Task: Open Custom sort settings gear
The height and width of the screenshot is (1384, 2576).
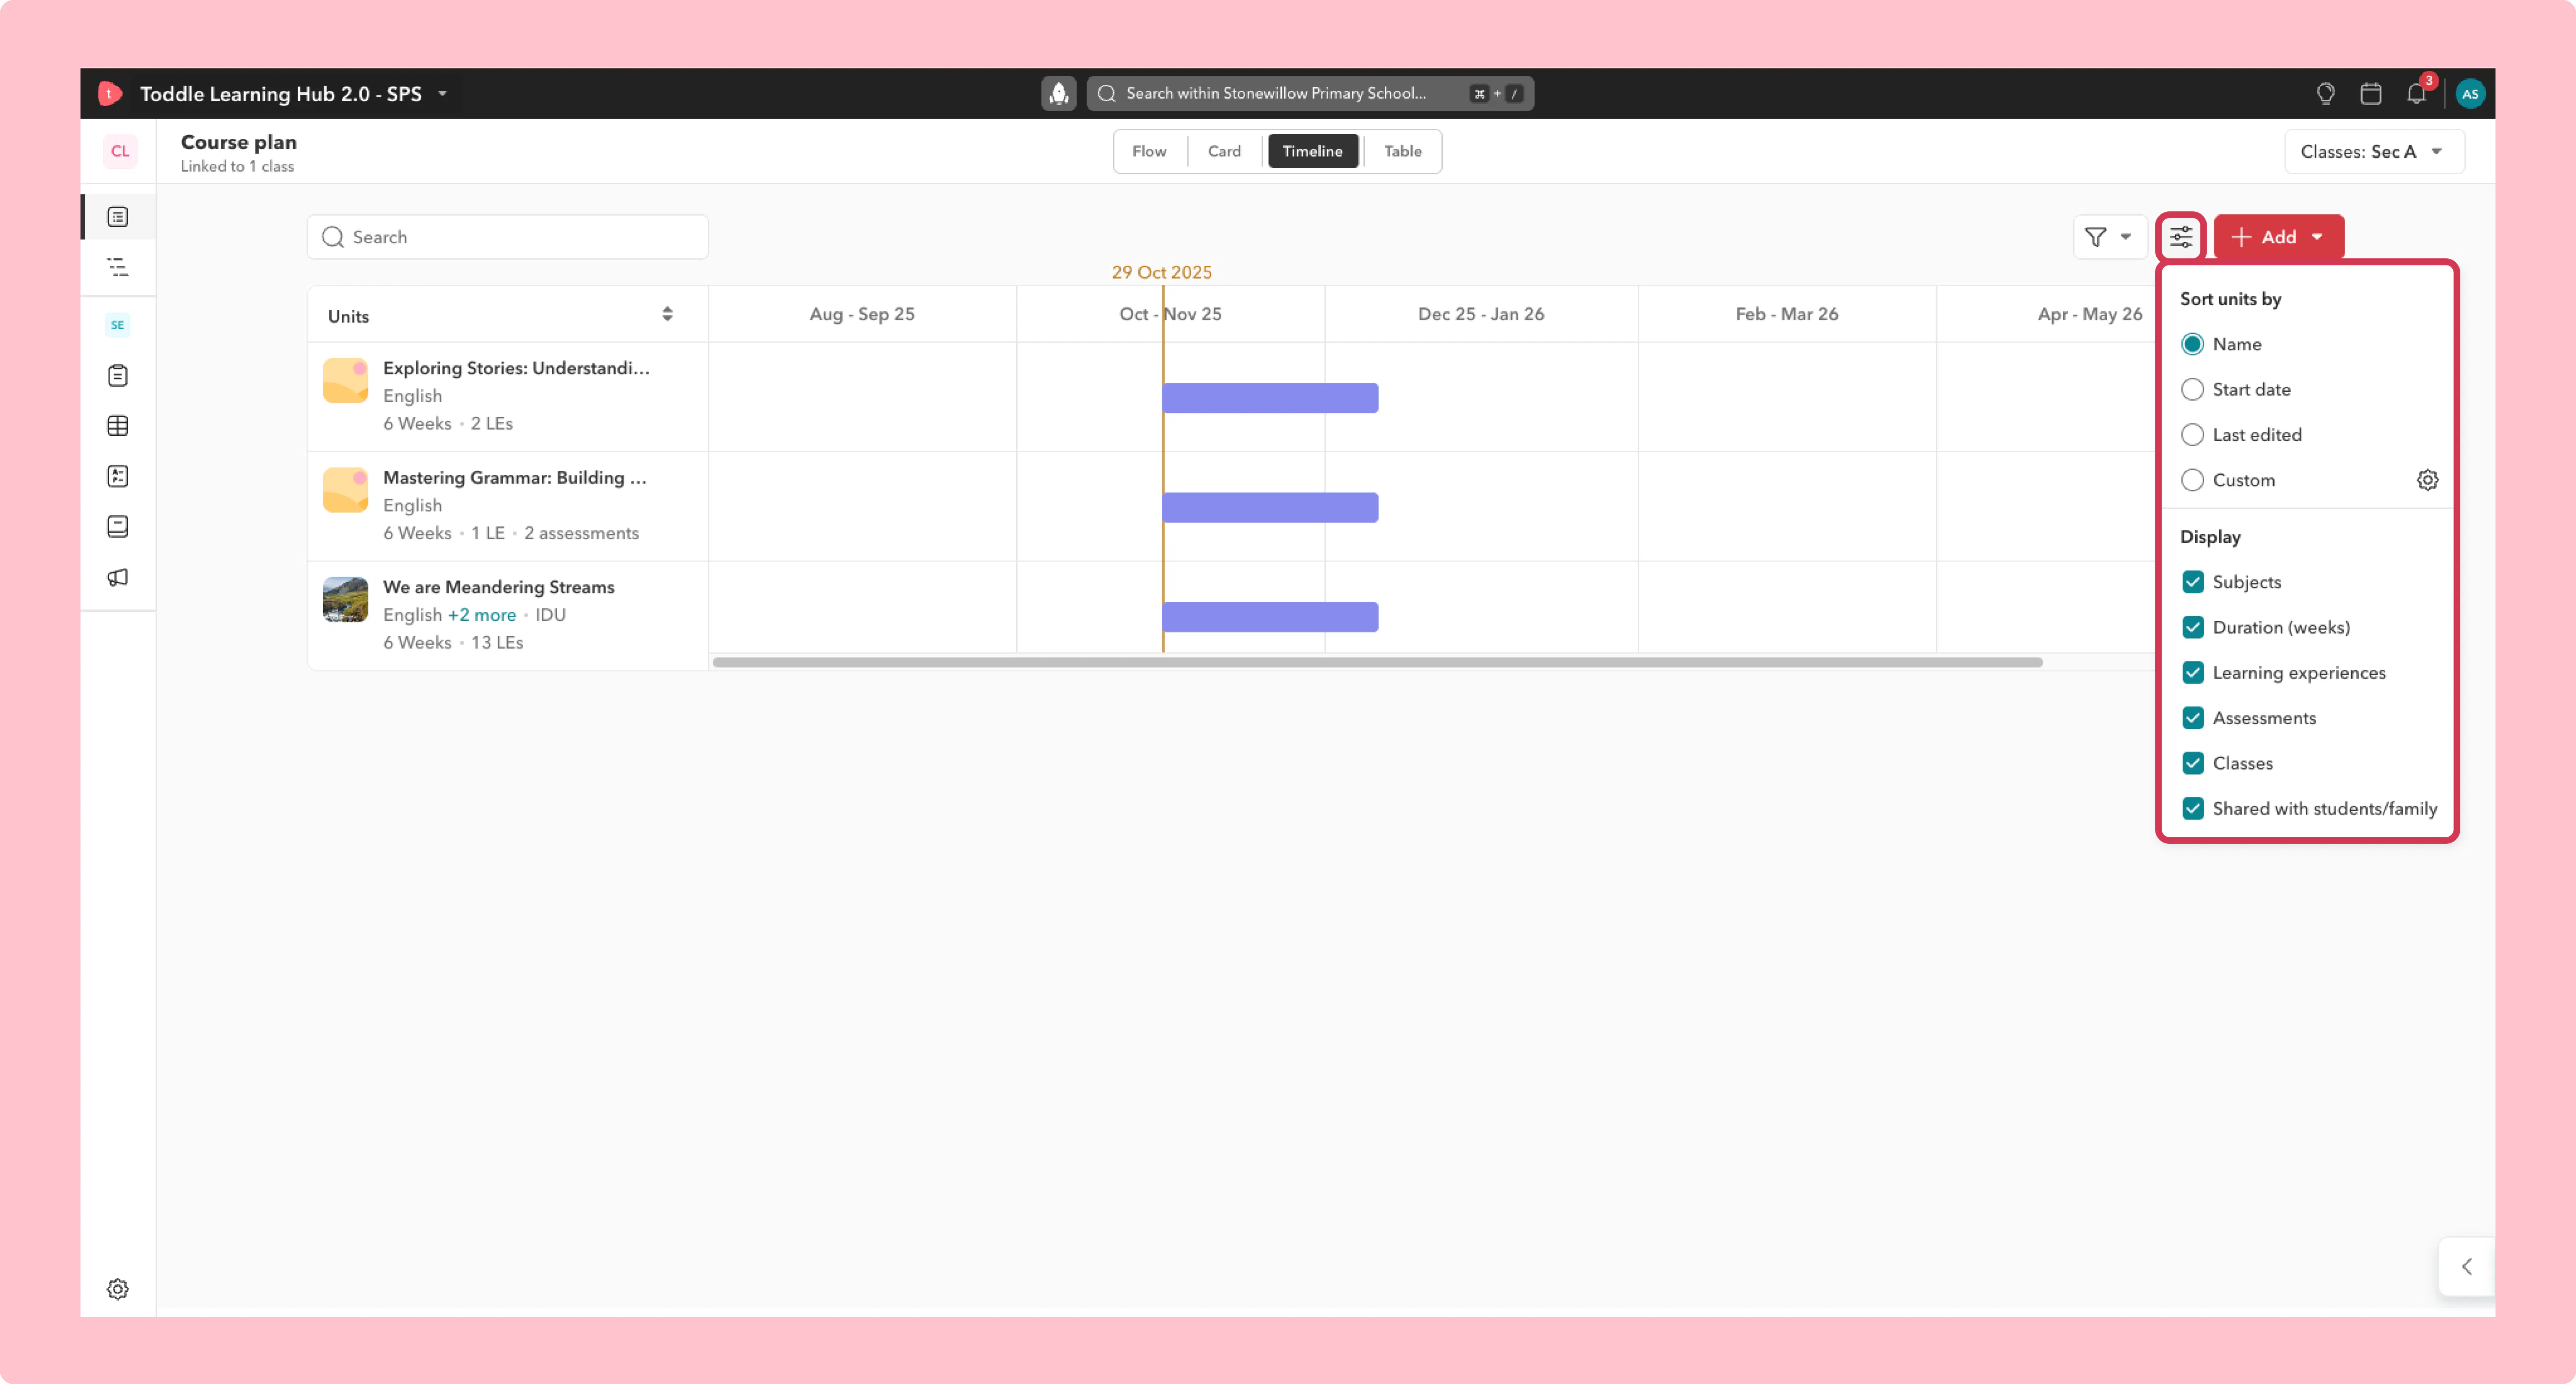Action: (x=2427, y=480)
